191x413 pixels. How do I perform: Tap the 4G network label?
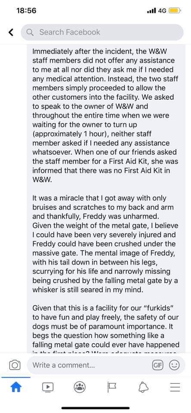click(162, 11)
